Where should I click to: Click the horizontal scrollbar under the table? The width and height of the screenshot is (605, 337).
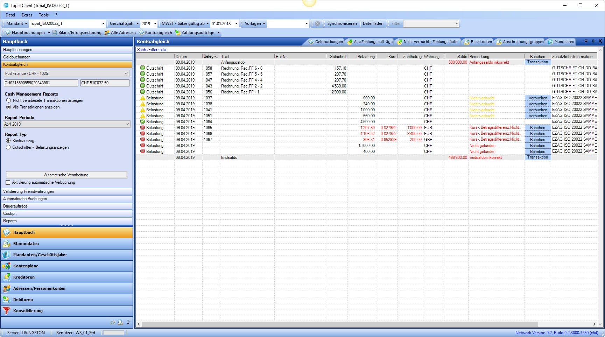click(x=339, y=324)
